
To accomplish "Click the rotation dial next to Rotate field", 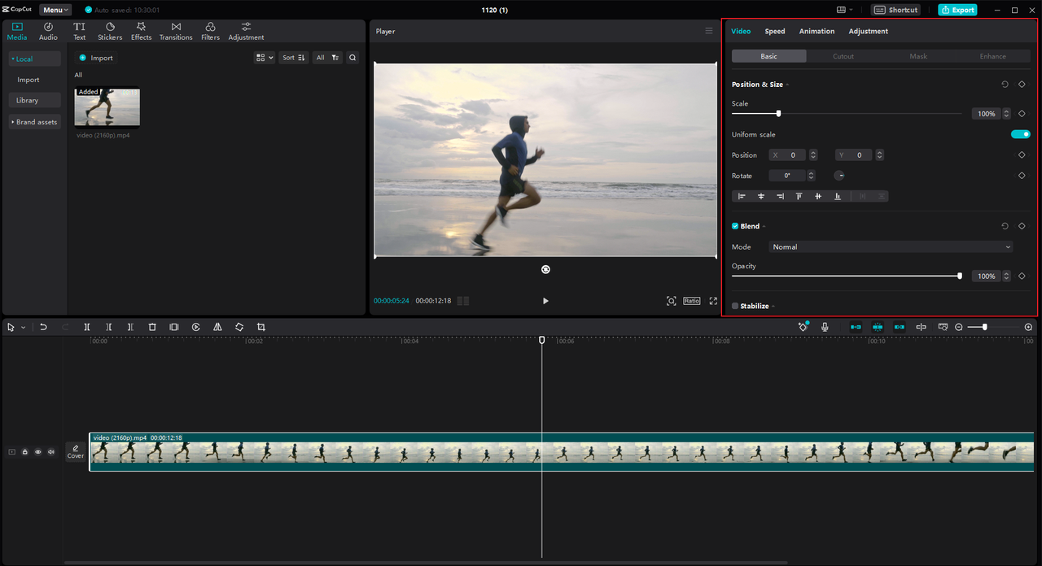I will click(840, 176).
